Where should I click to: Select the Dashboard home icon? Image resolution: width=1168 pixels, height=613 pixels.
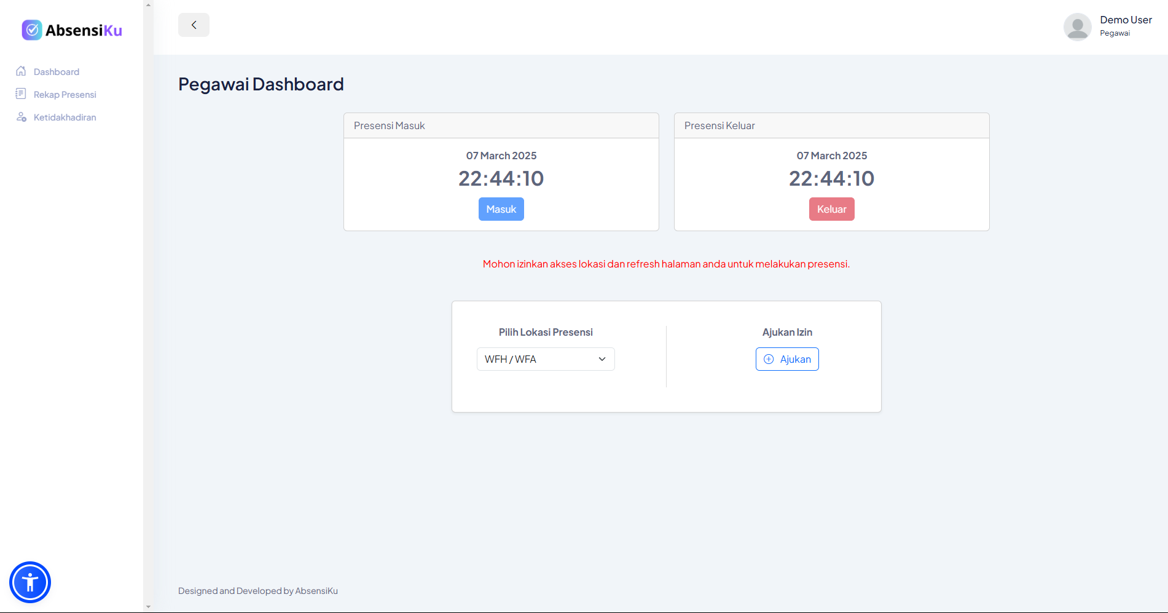(22, 71)
